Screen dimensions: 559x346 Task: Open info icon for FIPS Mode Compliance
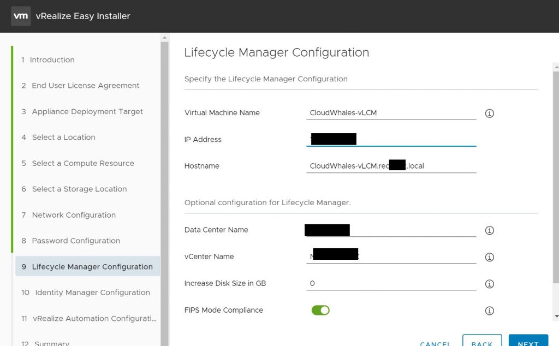[490, 311]
